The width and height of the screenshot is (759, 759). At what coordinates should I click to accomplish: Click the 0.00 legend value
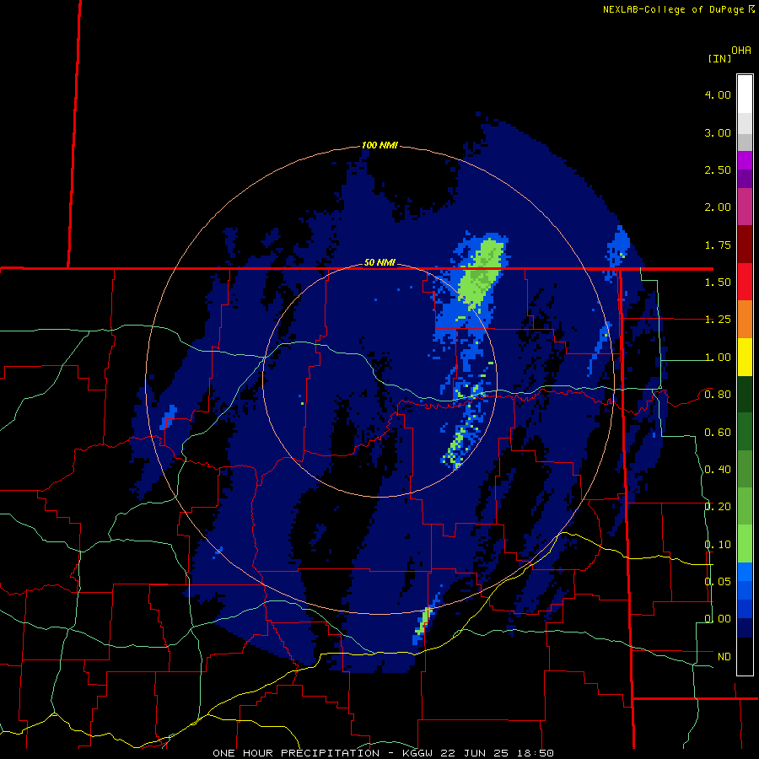[718, 619]
